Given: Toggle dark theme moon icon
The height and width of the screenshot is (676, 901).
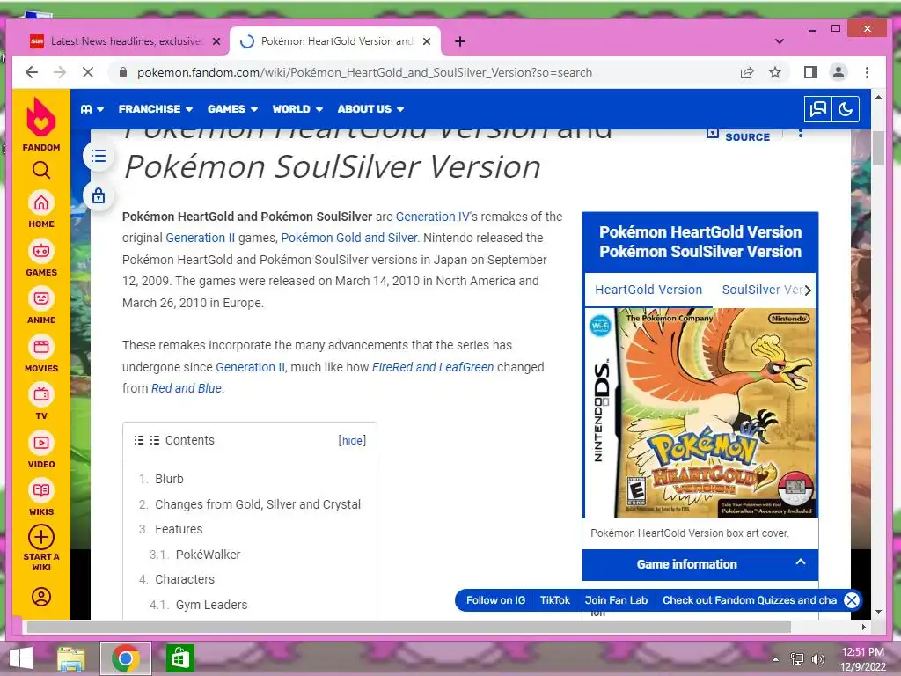Looking at the screenshot, I should (846, 109).
